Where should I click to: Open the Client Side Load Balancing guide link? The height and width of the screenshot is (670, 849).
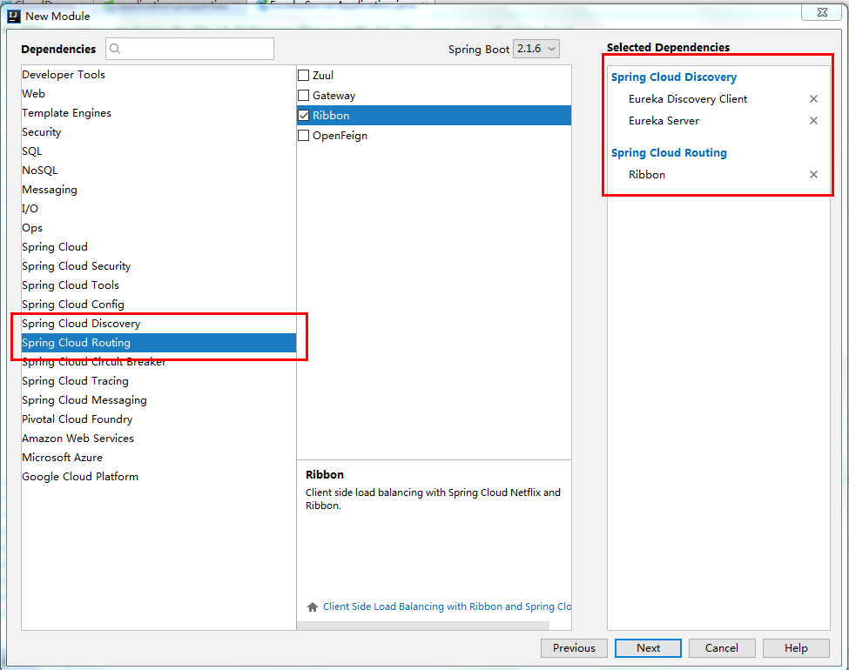[x=447, y=607]
